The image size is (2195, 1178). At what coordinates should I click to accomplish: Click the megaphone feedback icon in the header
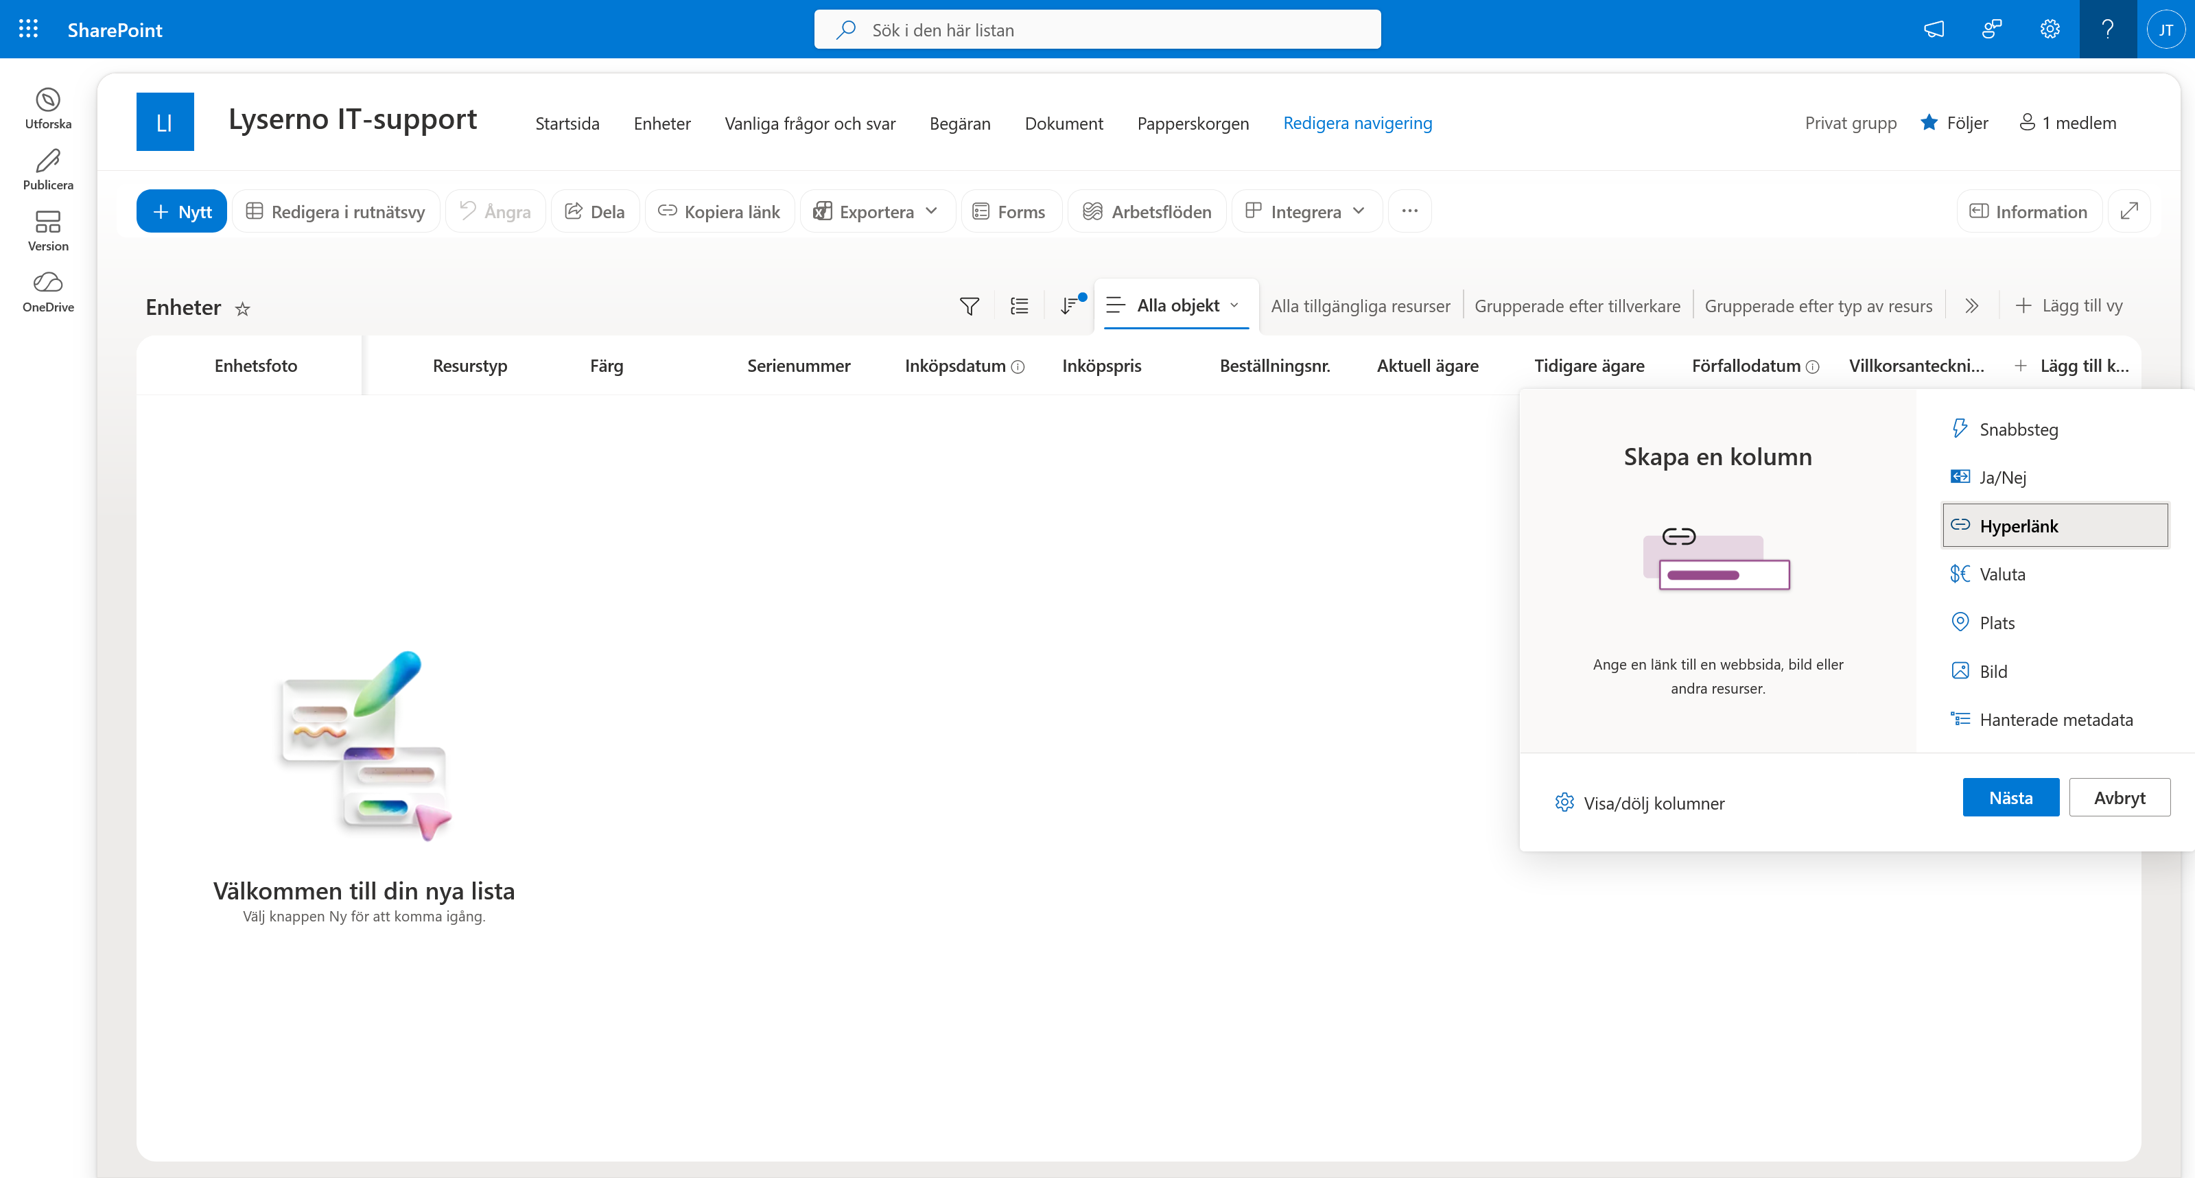[1934, 29]
